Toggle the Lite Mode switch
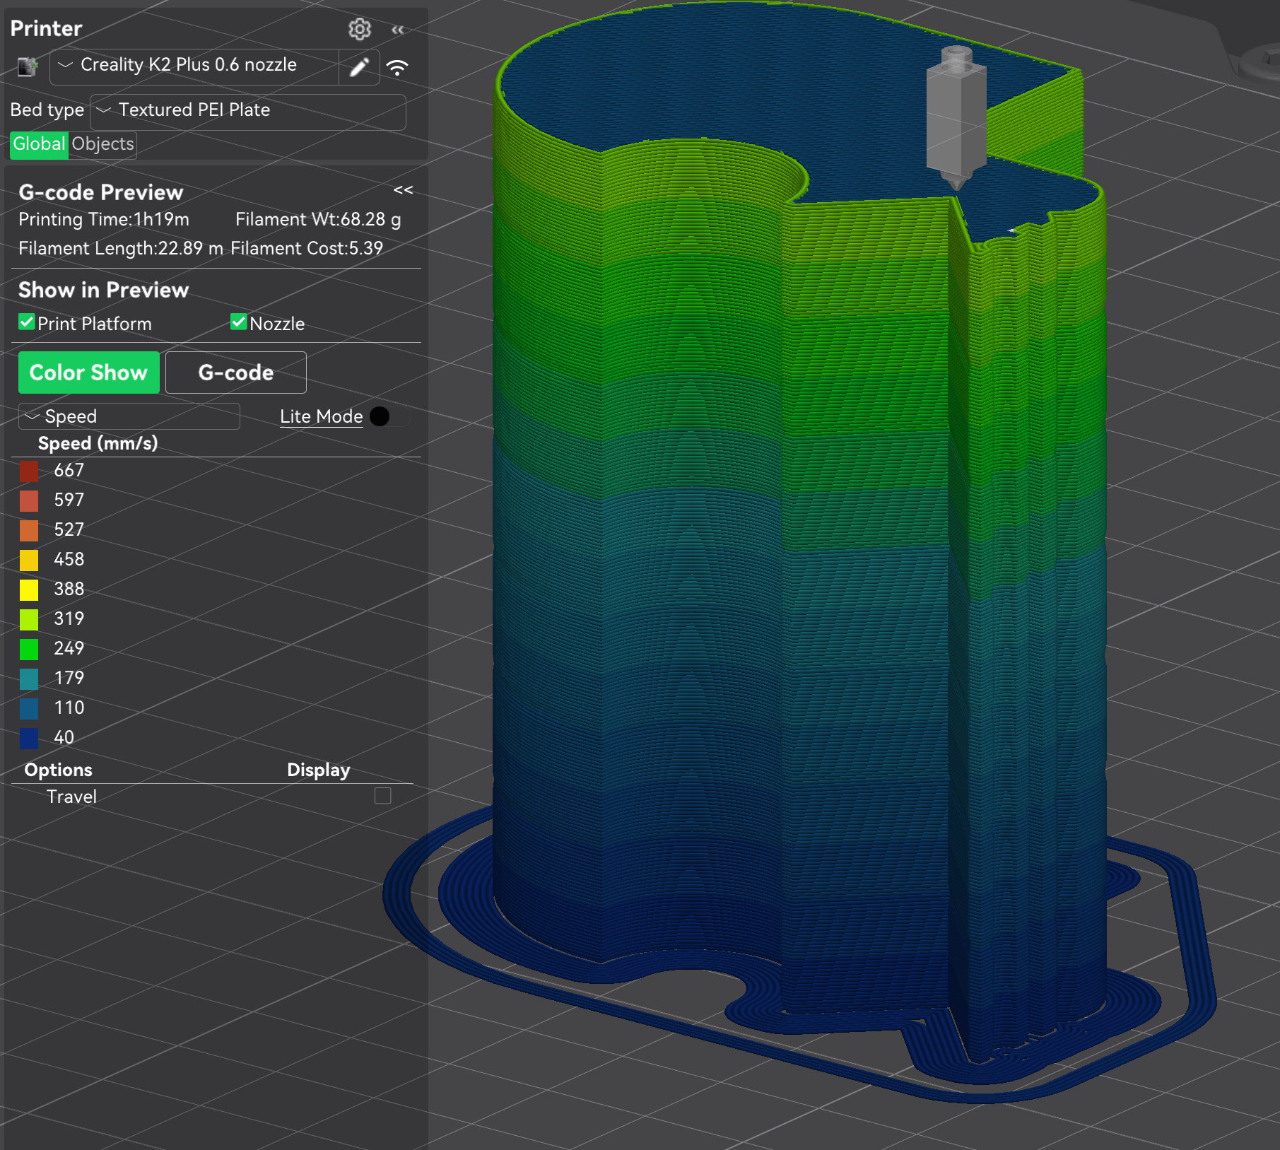 [389, 416]
